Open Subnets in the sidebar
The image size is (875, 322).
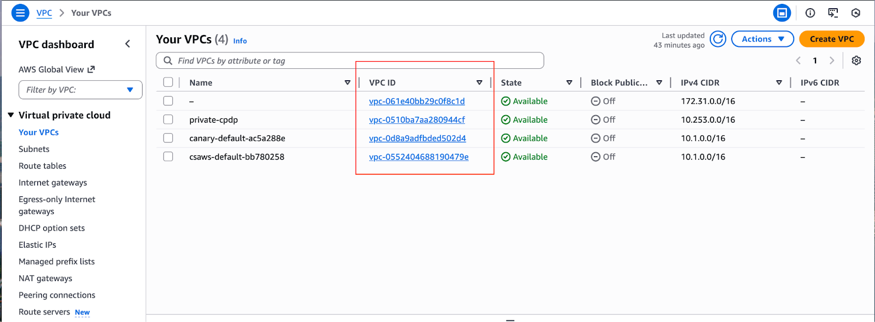(34, 149)
